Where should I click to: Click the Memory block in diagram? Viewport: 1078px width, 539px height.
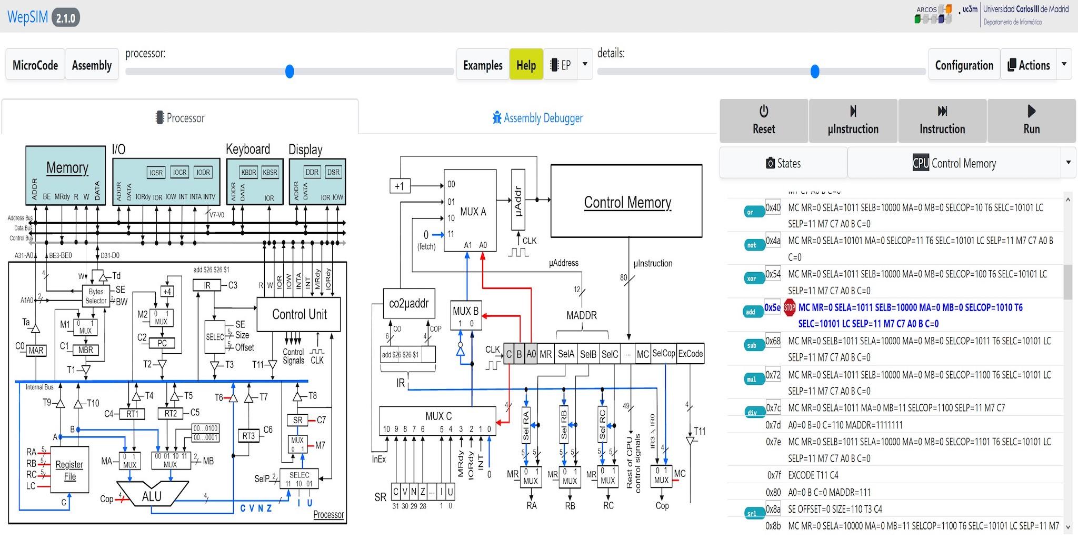click(x=66, y=176)
